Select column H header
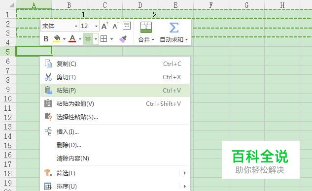This screenshot has height=191, width=312. pos(282,5)
